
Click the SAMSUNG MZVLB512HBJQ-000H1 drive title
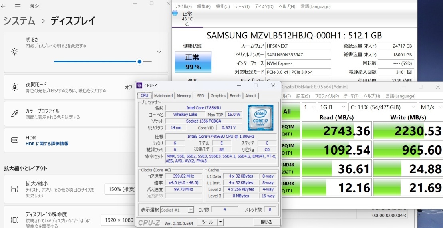294,35
